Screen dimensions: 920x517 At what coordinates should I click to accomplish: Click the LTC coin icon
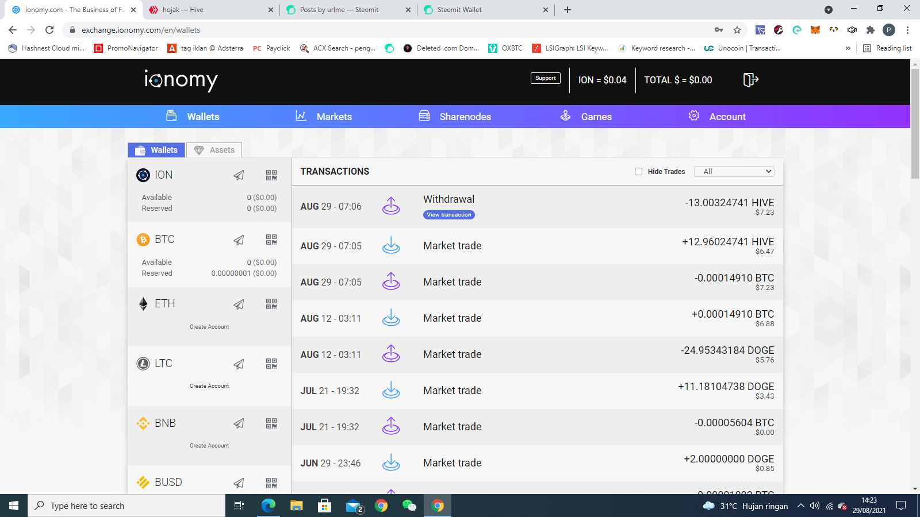(143, 364)
